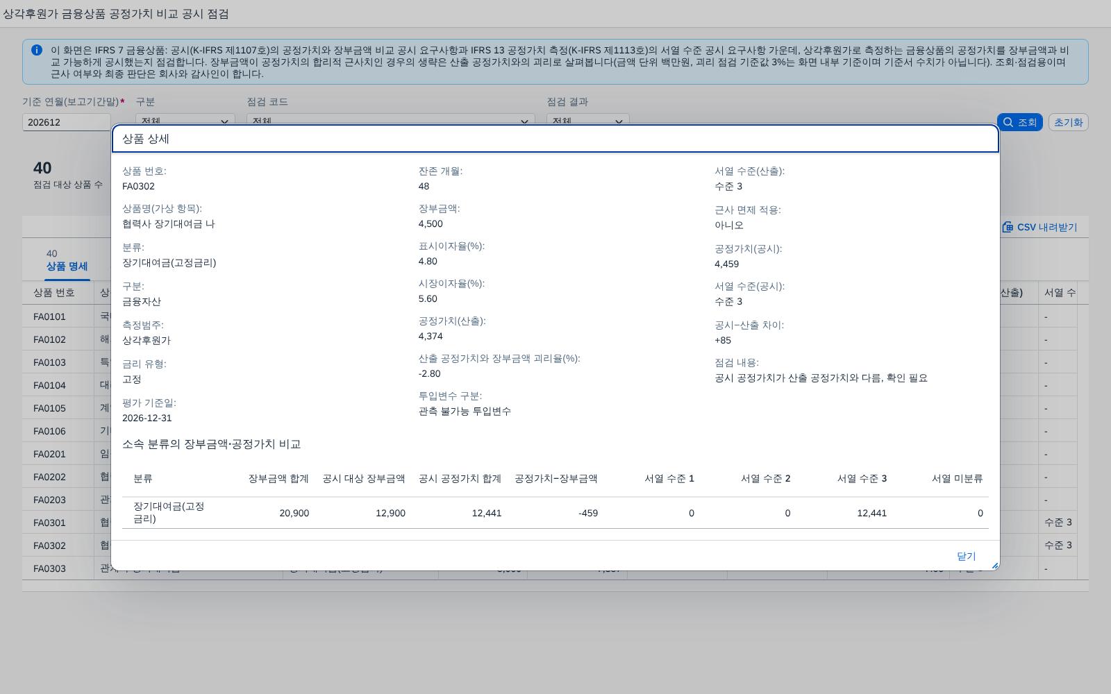Click the 장부금액 합계 column header
This screenshot has width=1111, height=694.
(x=278, y=478)
